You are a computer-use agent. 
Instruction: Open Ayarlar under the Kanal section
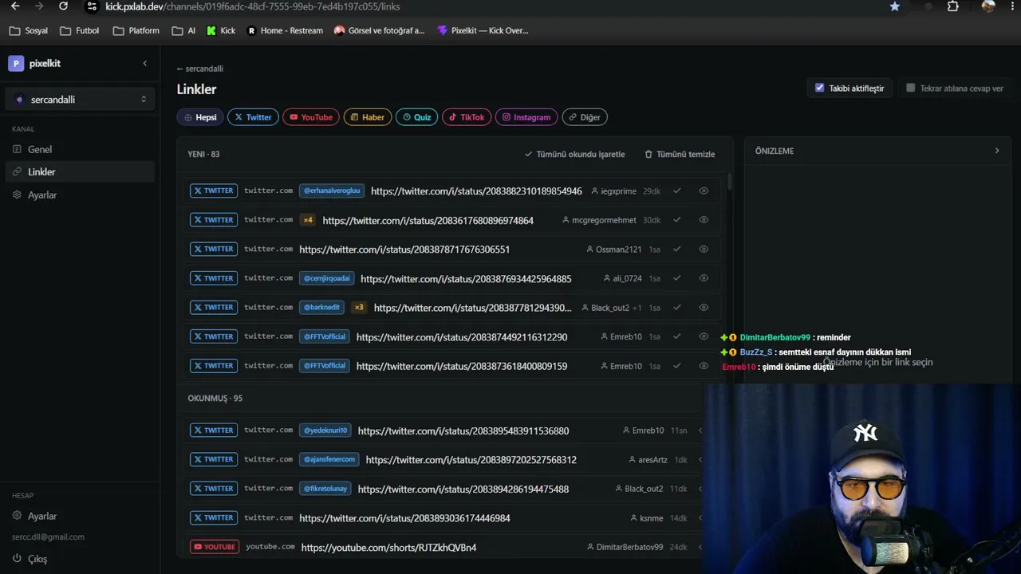pos(80,195)
